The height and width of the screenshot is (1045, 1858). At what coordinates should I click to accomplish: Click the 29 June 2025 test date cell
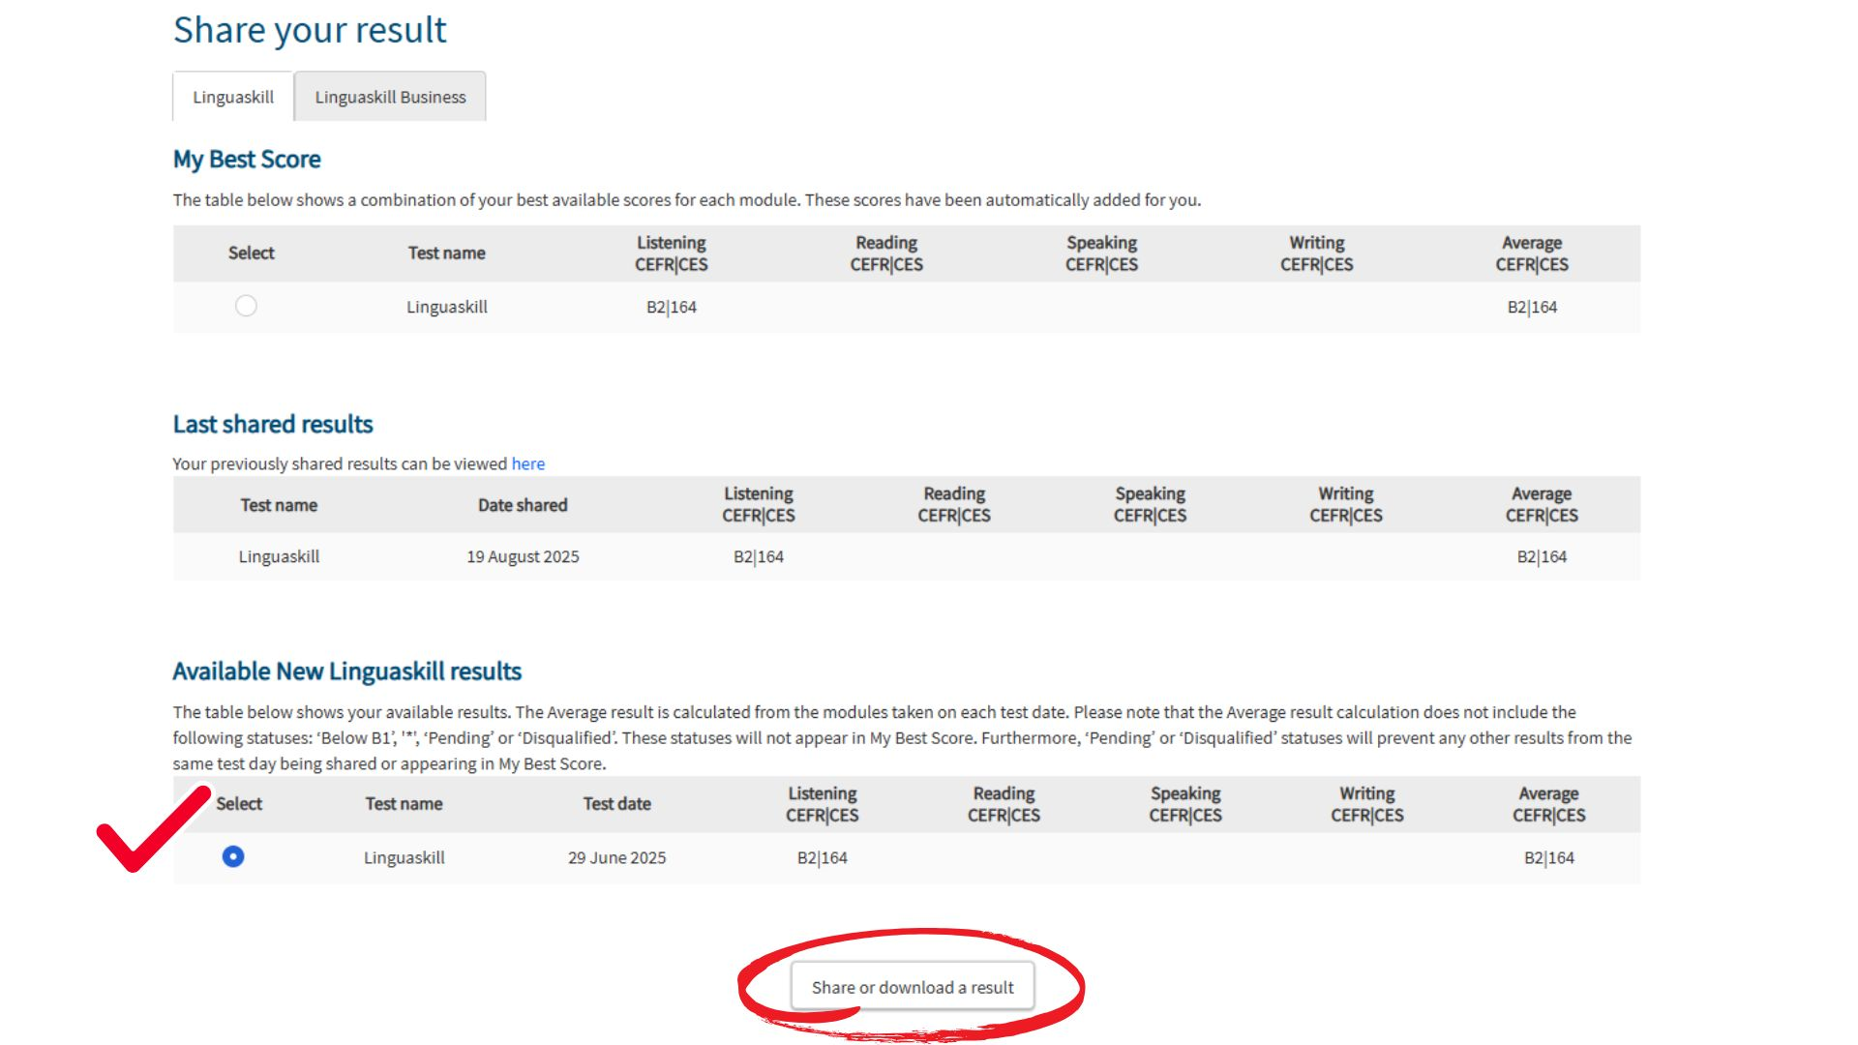coord(616,857)
